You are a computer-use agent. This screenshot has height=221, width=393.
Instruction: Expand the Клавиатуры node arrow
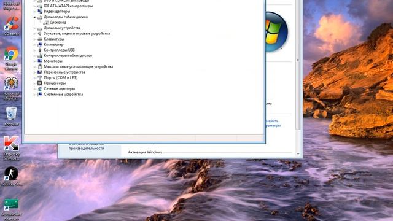pyautogui.click(x=34, y=39)
